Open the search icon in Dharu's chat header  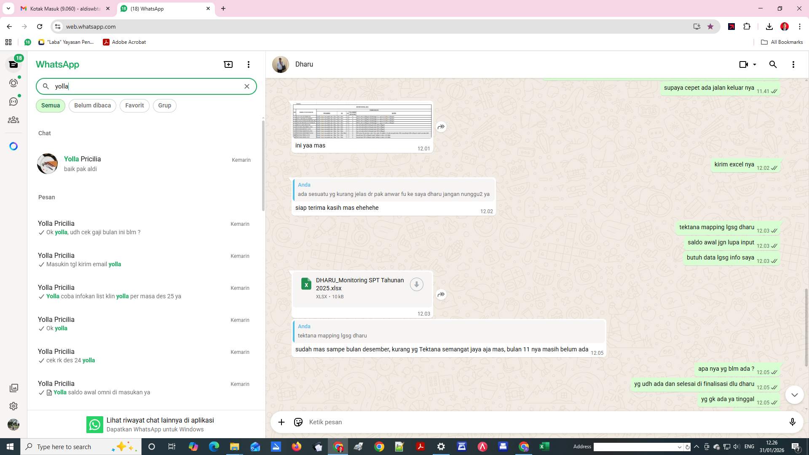coord(773,64)
